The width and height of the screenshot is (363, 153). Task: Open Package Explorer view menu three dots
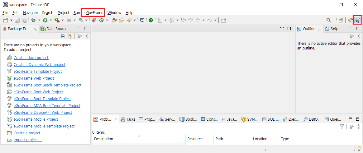click(87, 36)
